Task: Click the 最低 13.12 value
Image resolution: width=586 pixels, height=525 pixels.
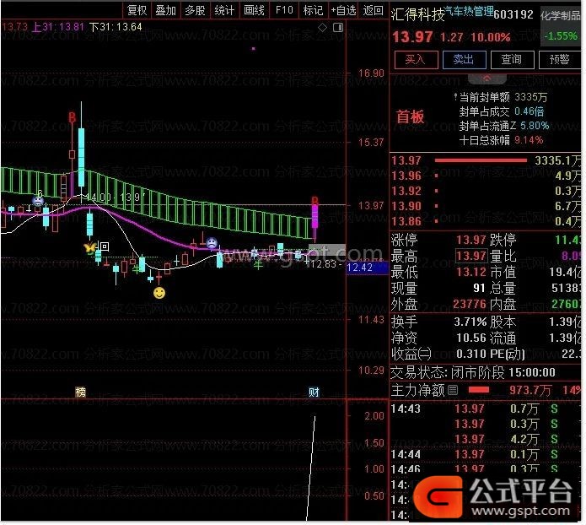Action: [x=470, y=272]
